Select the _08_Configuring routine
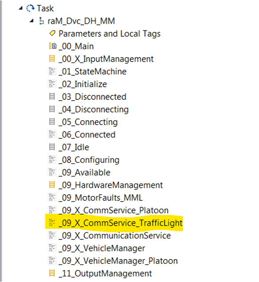 tap(89, 160)
